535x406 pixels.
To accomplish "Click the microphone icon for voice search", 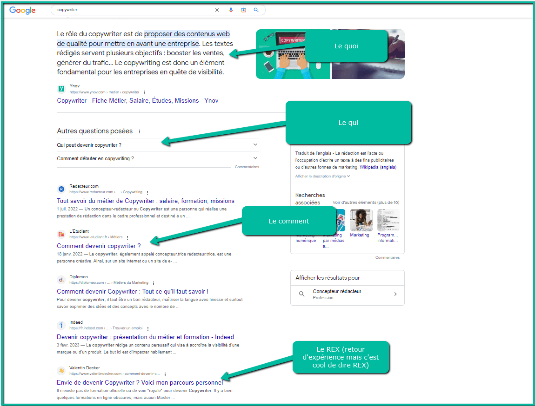I will pos(231,9).
